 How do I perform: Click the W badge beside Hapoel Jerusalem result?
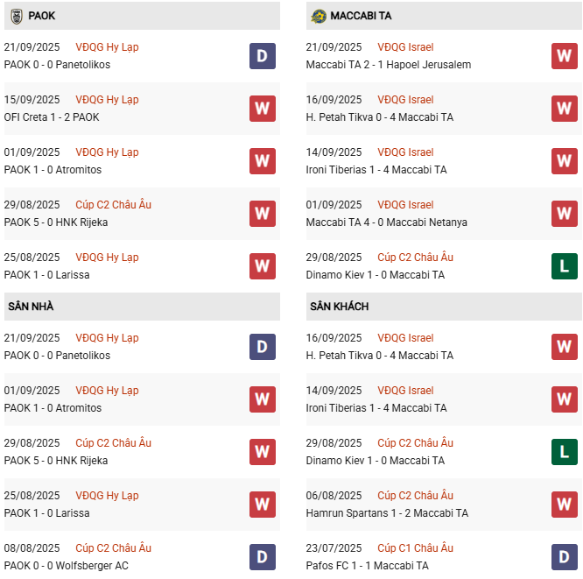(x=564, y=56)
